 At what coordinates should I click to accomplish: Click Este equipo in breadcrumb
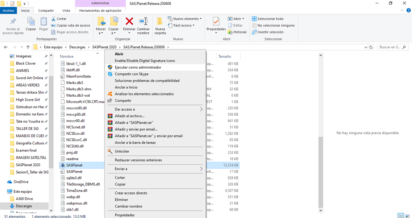[53, 47]
